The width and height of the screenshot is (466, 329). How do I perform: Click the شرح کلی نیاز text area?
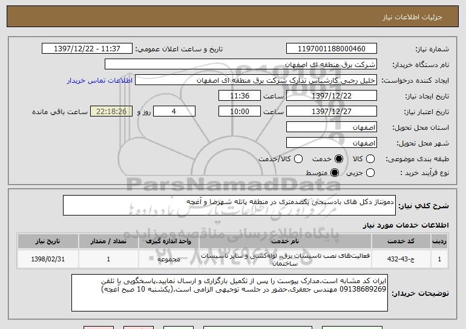pyautogui.click(x=229, y=205)
